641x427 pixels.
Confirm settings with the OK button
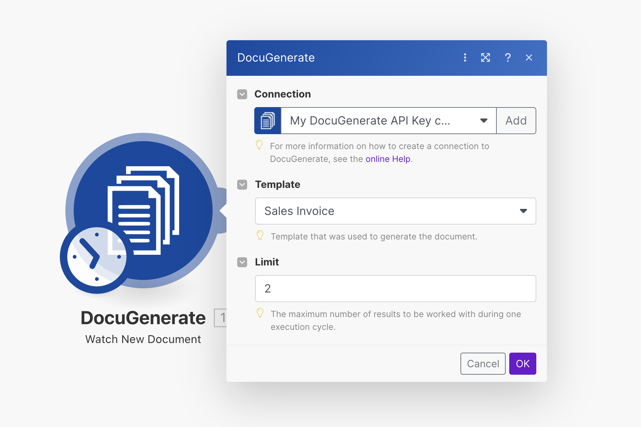tap(523, 364)
